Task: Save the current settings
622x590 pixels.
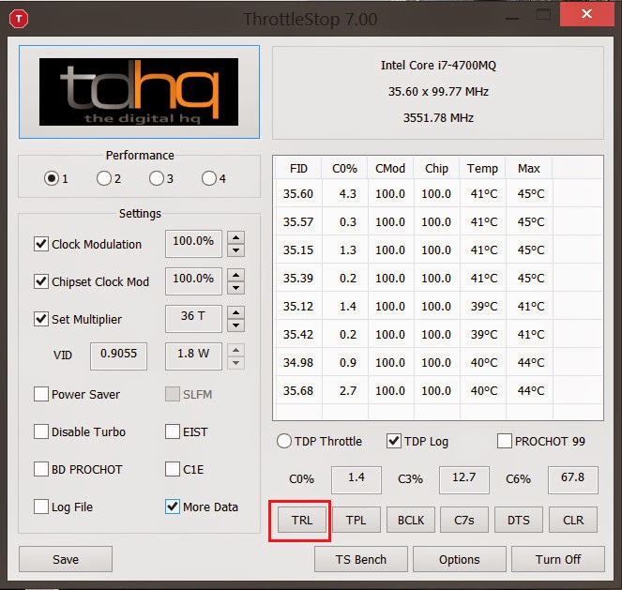Action: coord(66,559)
